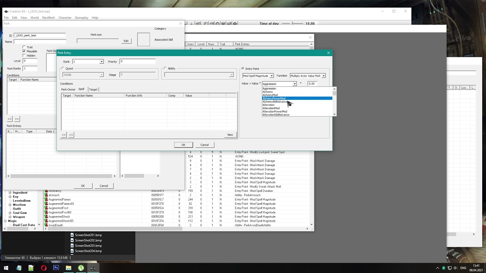Open network settings tray icon

click(x=449, y=268)
